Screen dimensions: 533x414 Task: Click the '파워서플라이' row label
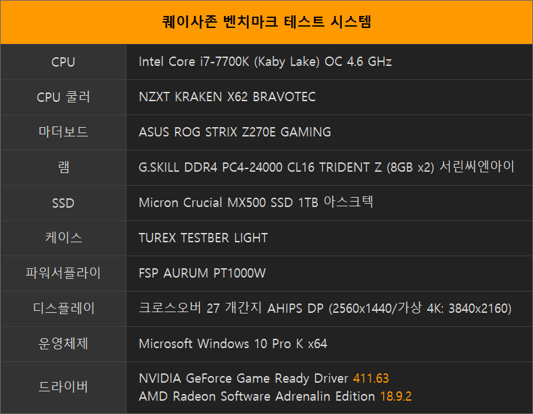63,273
